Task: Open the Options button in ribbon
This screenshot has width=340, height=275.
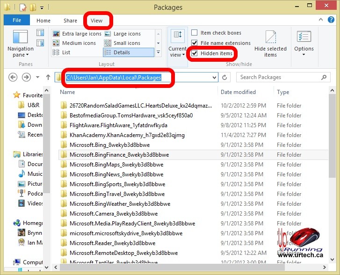Action: click(x=304, y=43)
